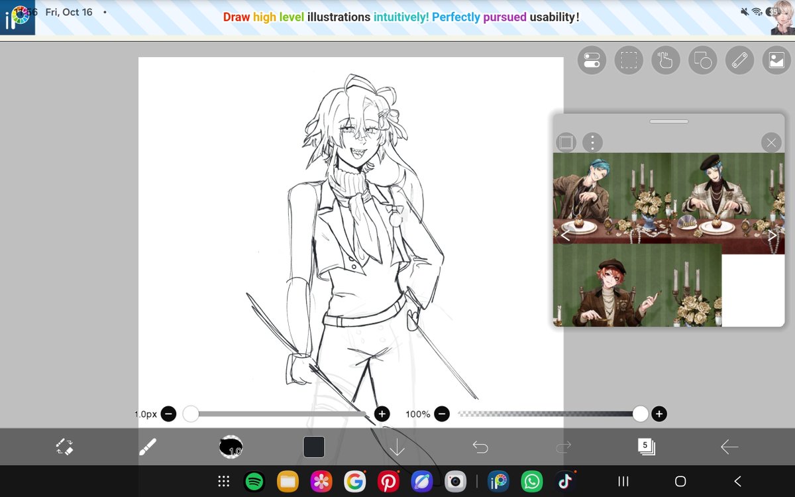Tap the Android home button
This screenshot has width=795, height=497.
tap(680, 482)
